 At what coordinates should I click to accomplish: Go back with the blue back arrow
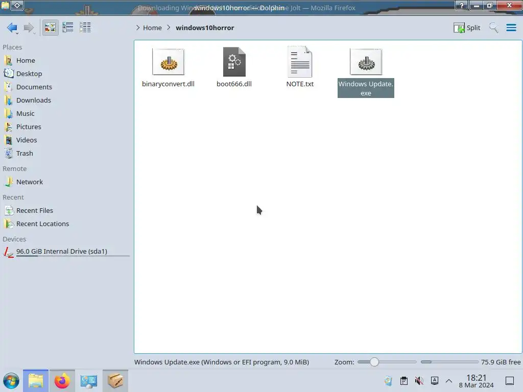click(x=12, y=28)
